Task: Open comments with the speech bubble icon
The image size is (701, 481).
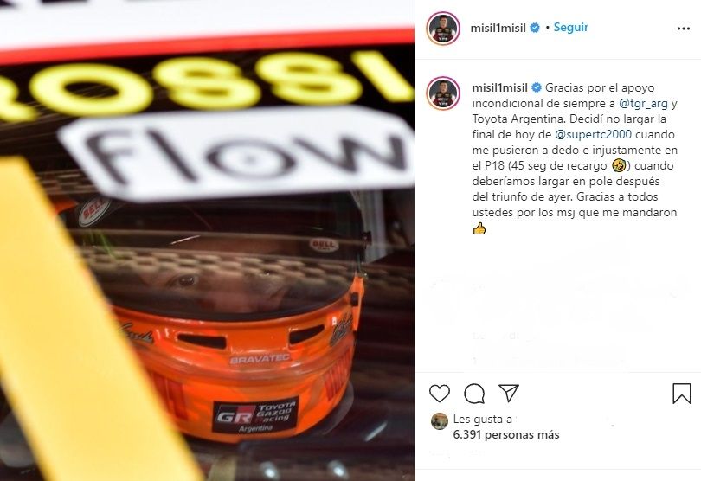Action: tap(474, 394)
